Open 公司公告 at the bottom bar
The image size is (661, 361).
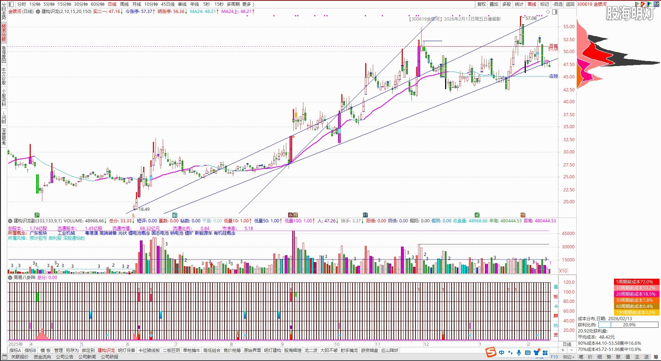tap(64, 357)
